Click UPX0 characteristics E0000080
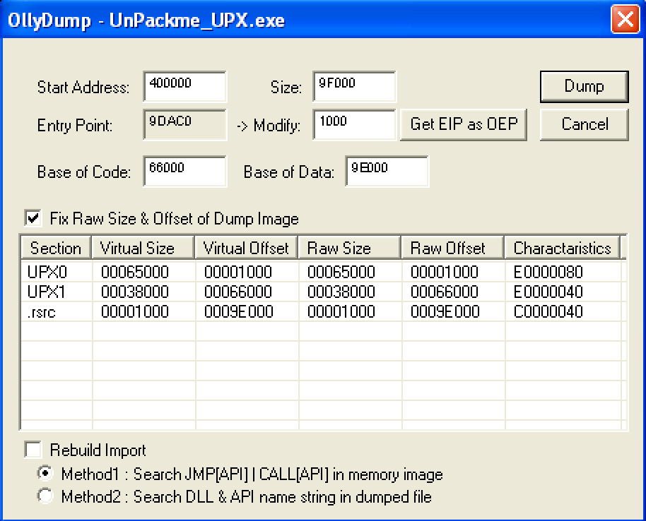The image size is (646, 521). 548,272
